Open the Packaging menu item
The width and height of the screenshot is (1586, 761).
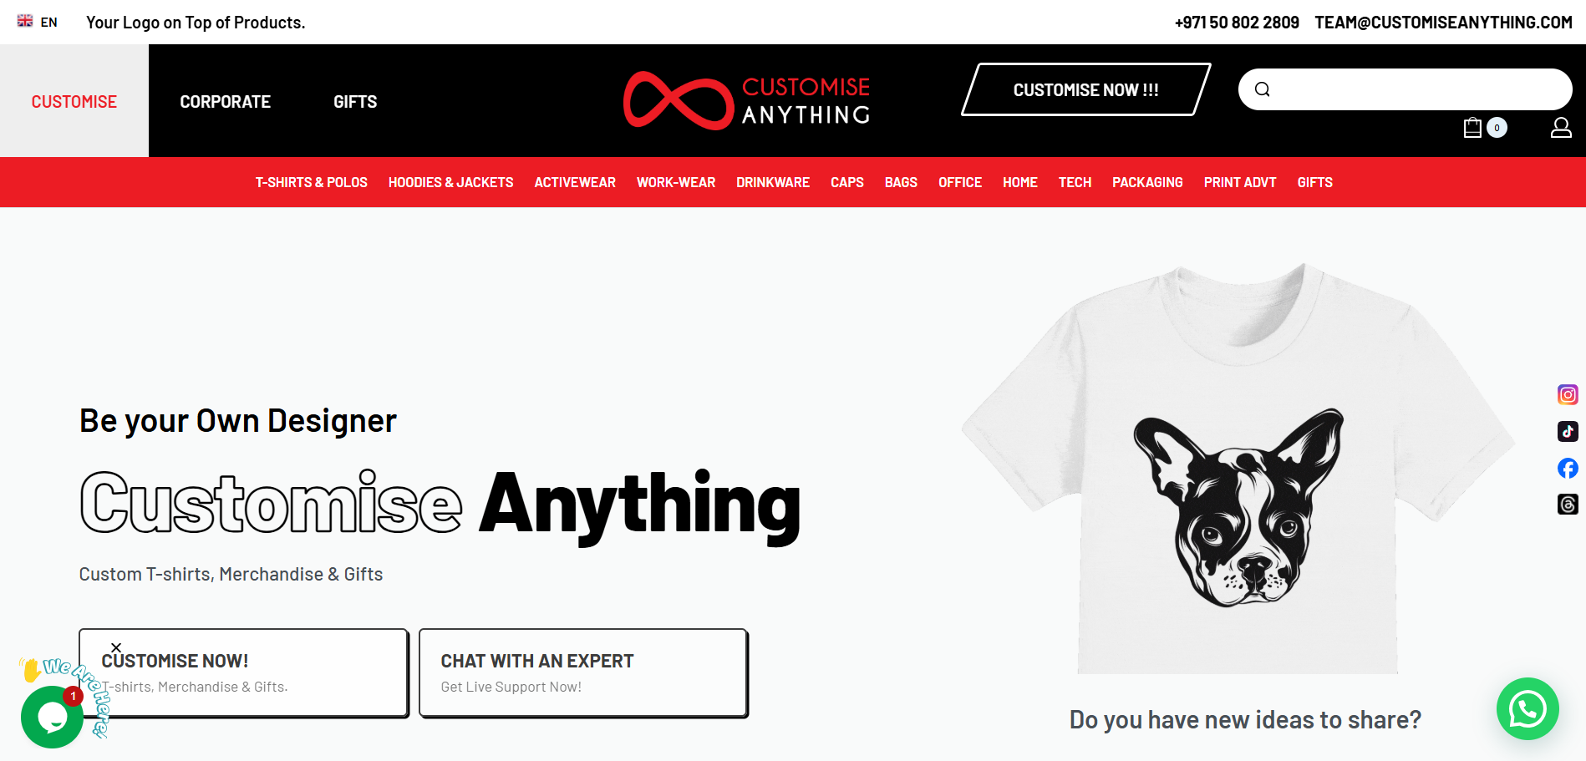(x=1147, y=182)
